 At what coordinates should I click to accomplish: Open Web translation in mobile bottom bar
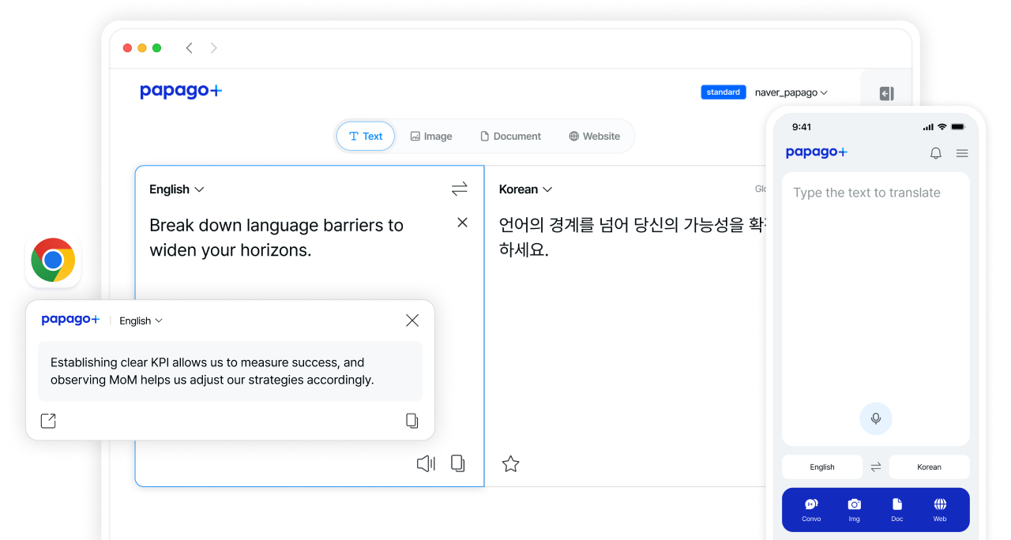point(940,510)
